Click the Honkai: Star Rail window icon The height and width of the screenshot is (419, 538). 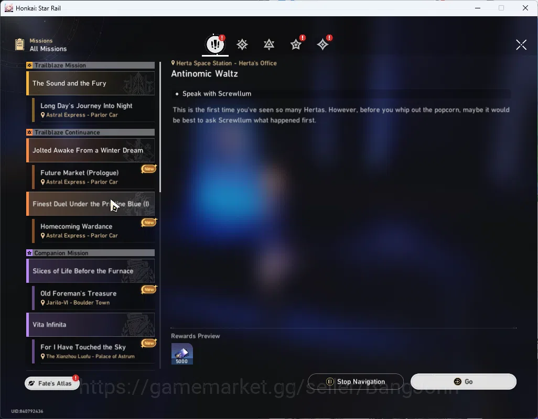pos(9,8)
